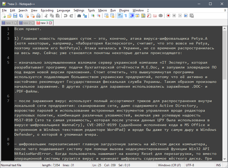This screenshot has height=168, width=228.
Task: Open the Encoding menu
Action: click(47, 10)
